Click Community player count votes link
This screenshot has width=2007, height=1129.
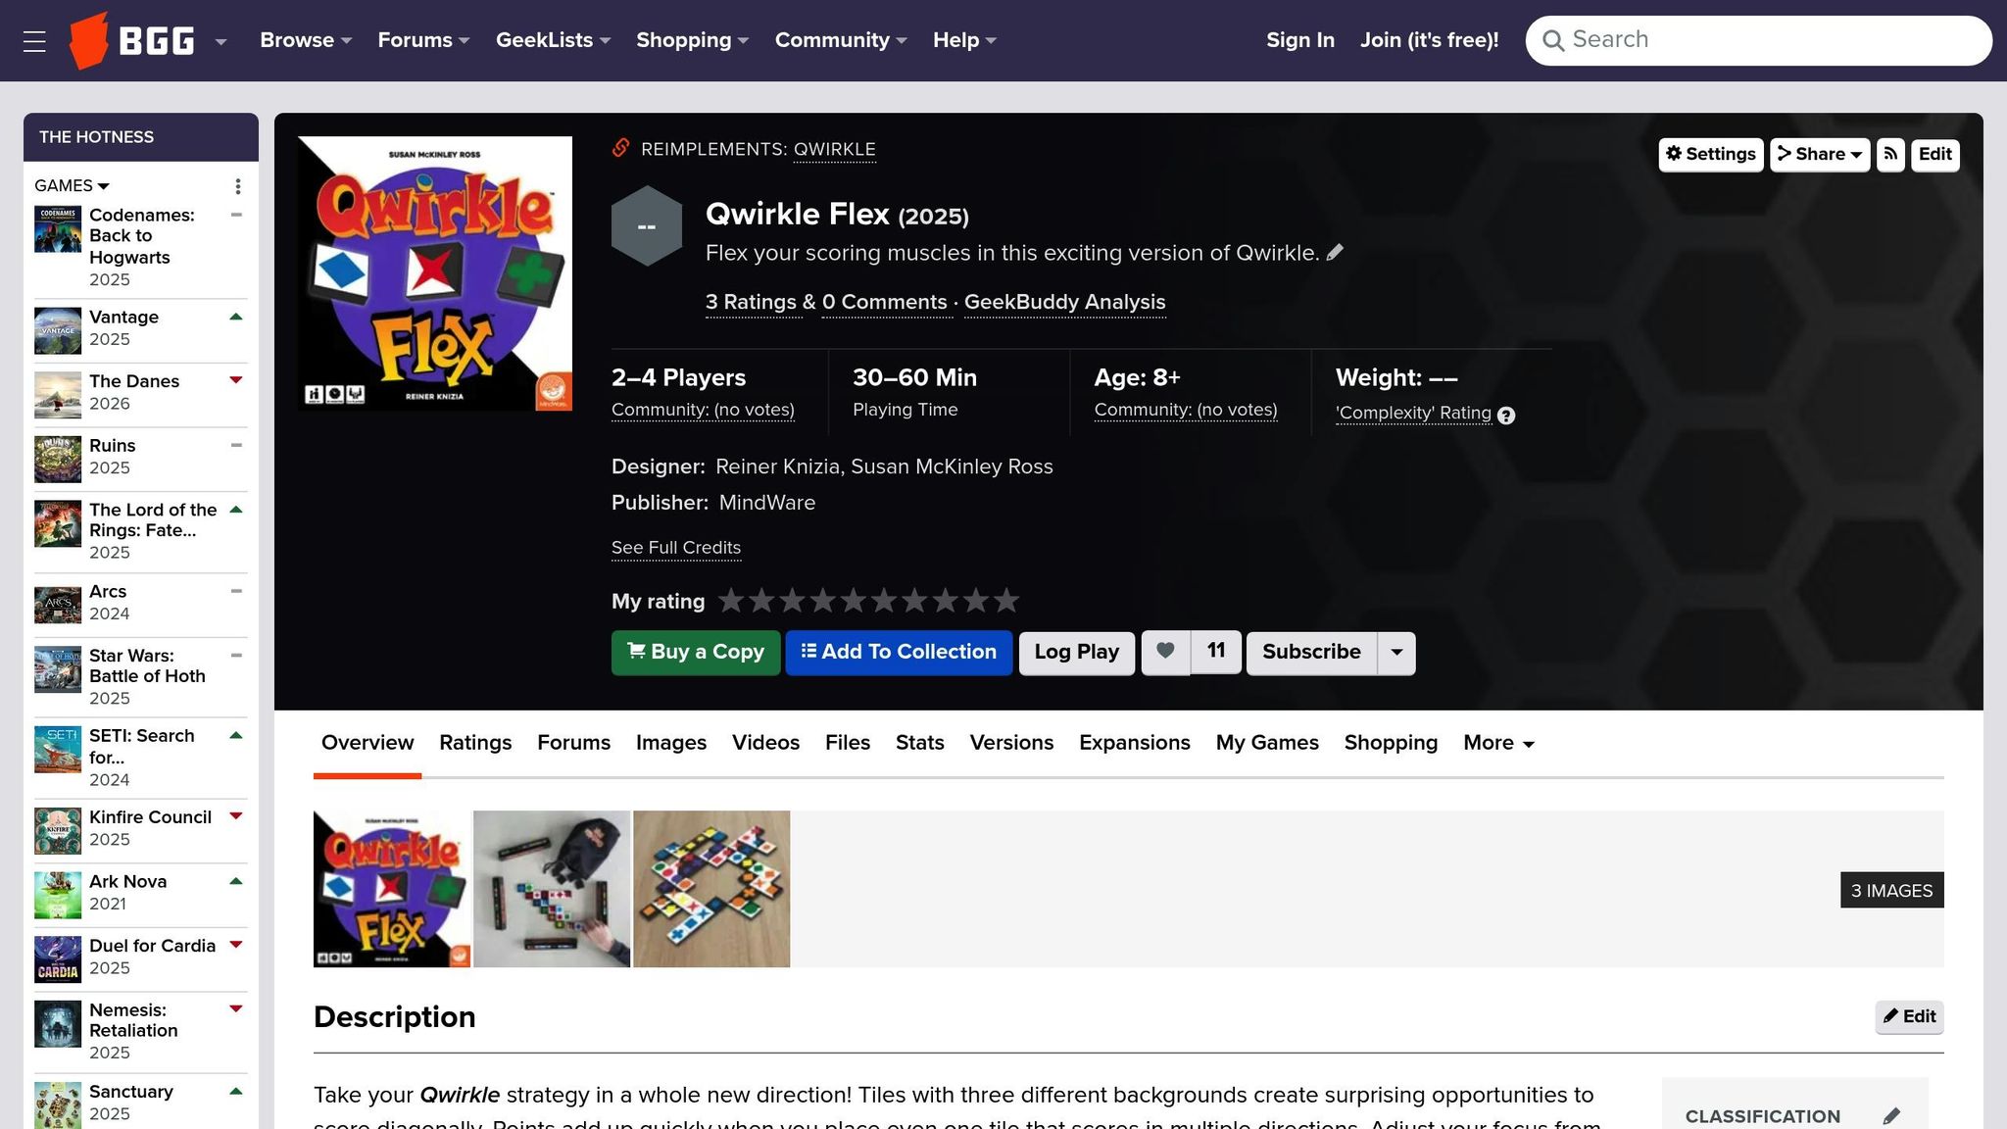point(703,410)
